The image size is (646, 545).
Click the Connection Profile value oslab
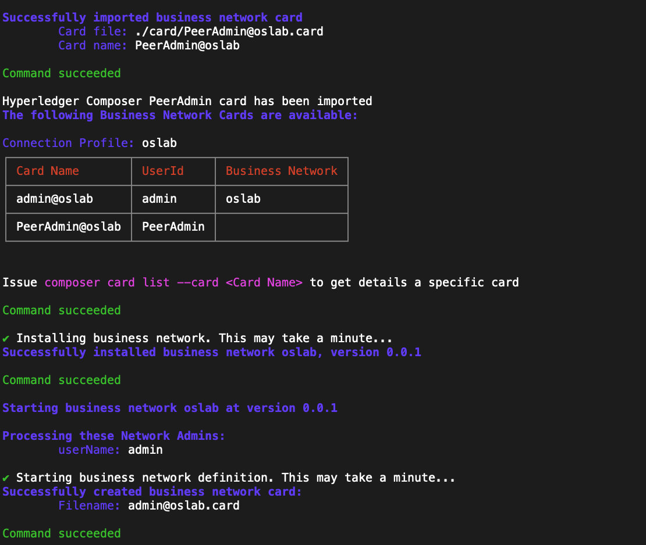click(x=159, y=143)
